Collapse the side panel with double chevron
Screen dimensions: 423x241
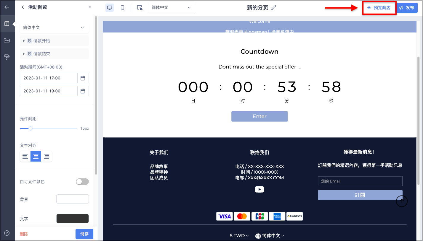click(x=90, y=7)
